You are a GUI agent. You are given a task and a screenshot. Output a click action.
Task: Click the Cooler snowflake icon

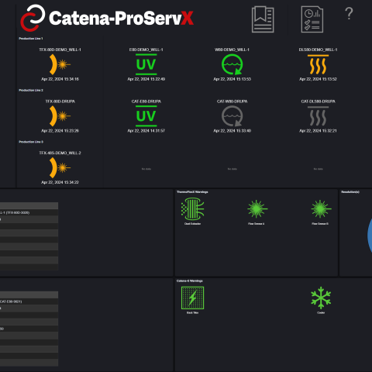click(x=321, y=298)
